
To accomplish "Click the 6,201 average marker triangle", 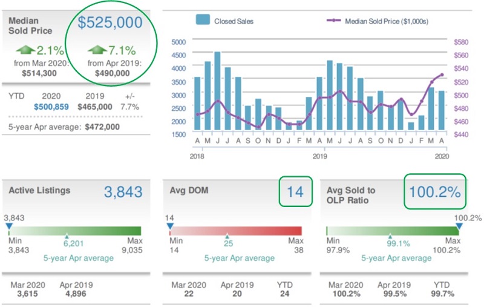I will pyautogui.click(x=67, y=237).
